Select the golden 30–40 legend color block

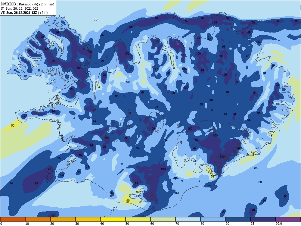coord(88,219)
